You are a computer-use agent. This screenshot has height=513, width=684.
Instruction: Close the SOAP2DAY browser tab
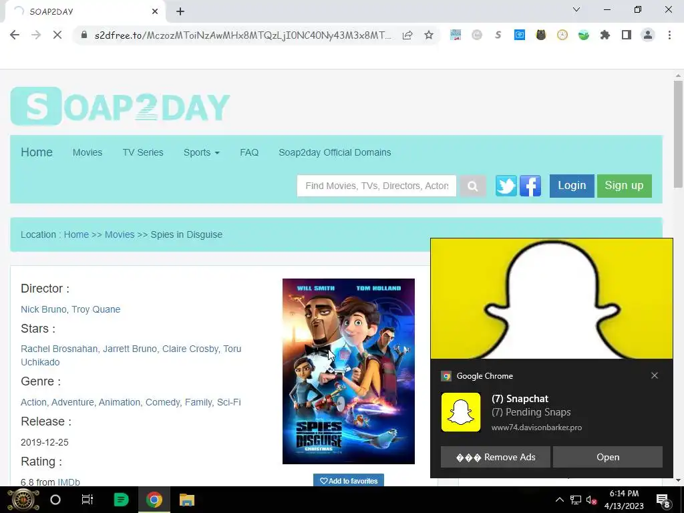pyautogui.click(x=155, y=11)
